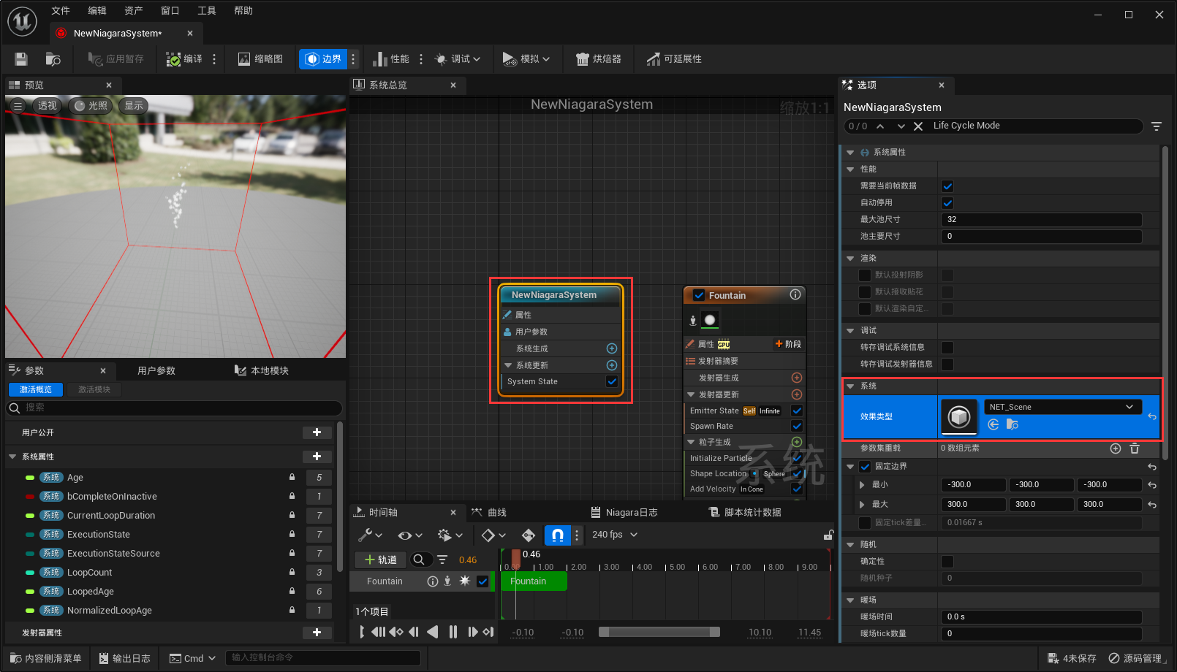Open the 缩略图 thumbnail tool
Viewport: 1177px width, 672px height.
260,59
